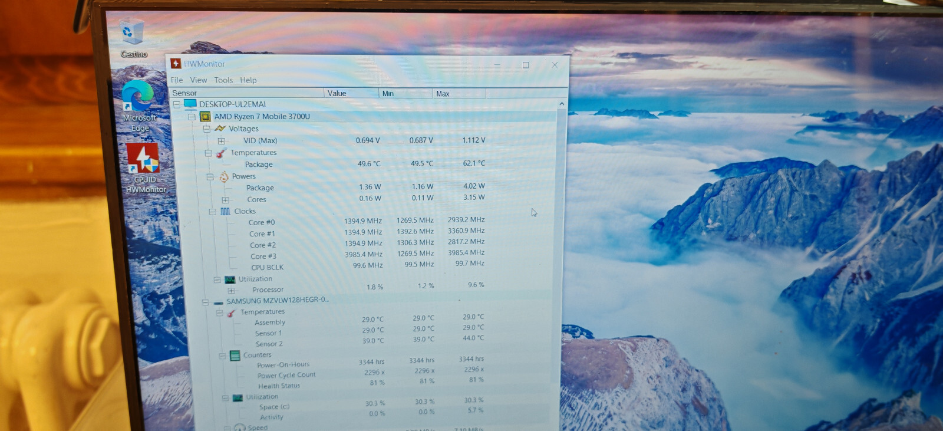Screen dimensions: 943x431
Task: Collapse the Clocks branch
Action: click(212, 212)
